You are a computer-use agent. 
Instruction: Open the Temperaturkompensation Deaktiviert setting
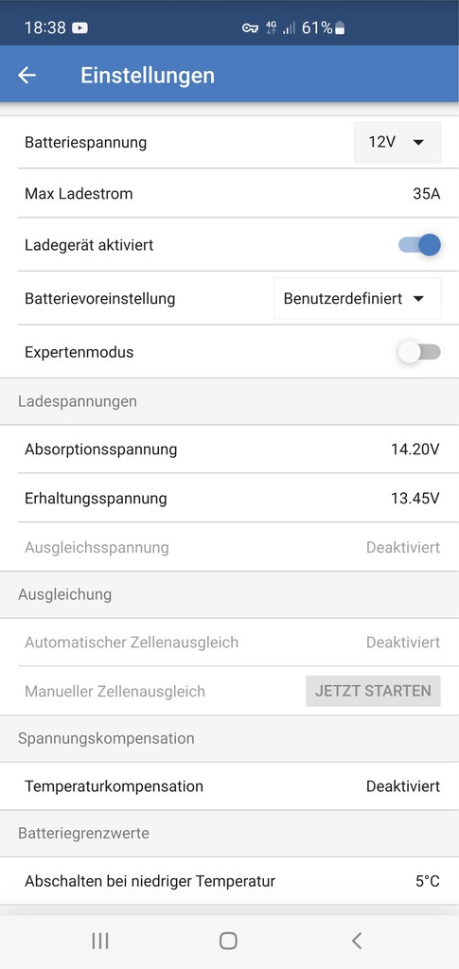[x=229, y=786]
